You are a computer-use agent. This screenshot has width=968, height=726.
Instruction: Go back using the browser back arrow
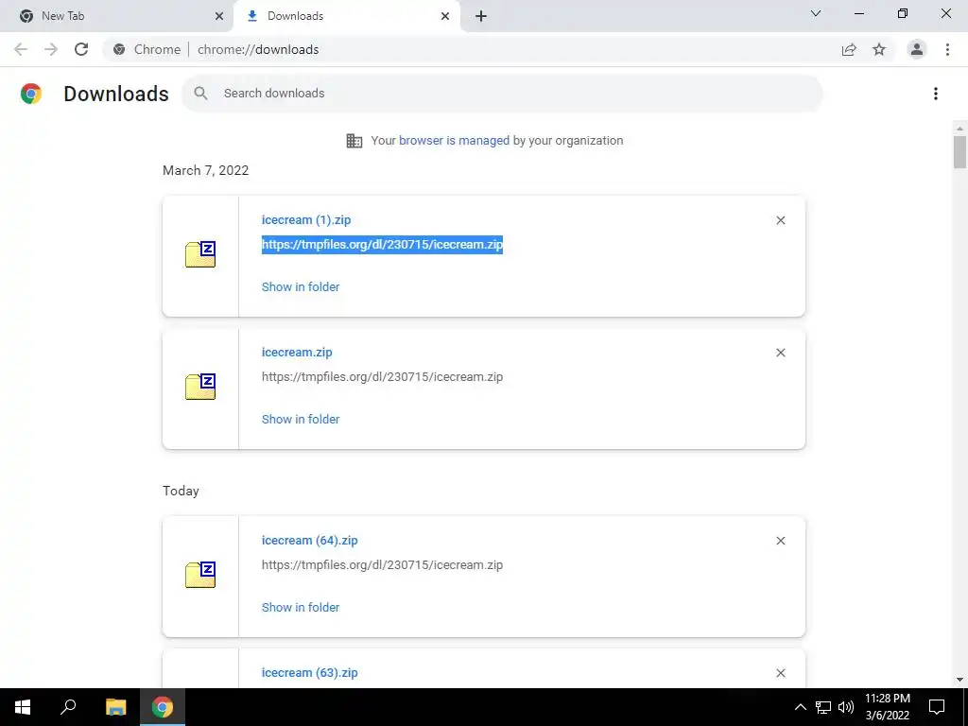coord(21,49)
